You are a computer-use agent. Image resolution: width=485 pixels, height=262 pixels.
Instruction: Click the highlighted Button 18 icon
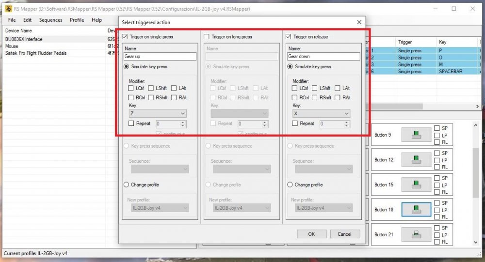tap(416, 210)
